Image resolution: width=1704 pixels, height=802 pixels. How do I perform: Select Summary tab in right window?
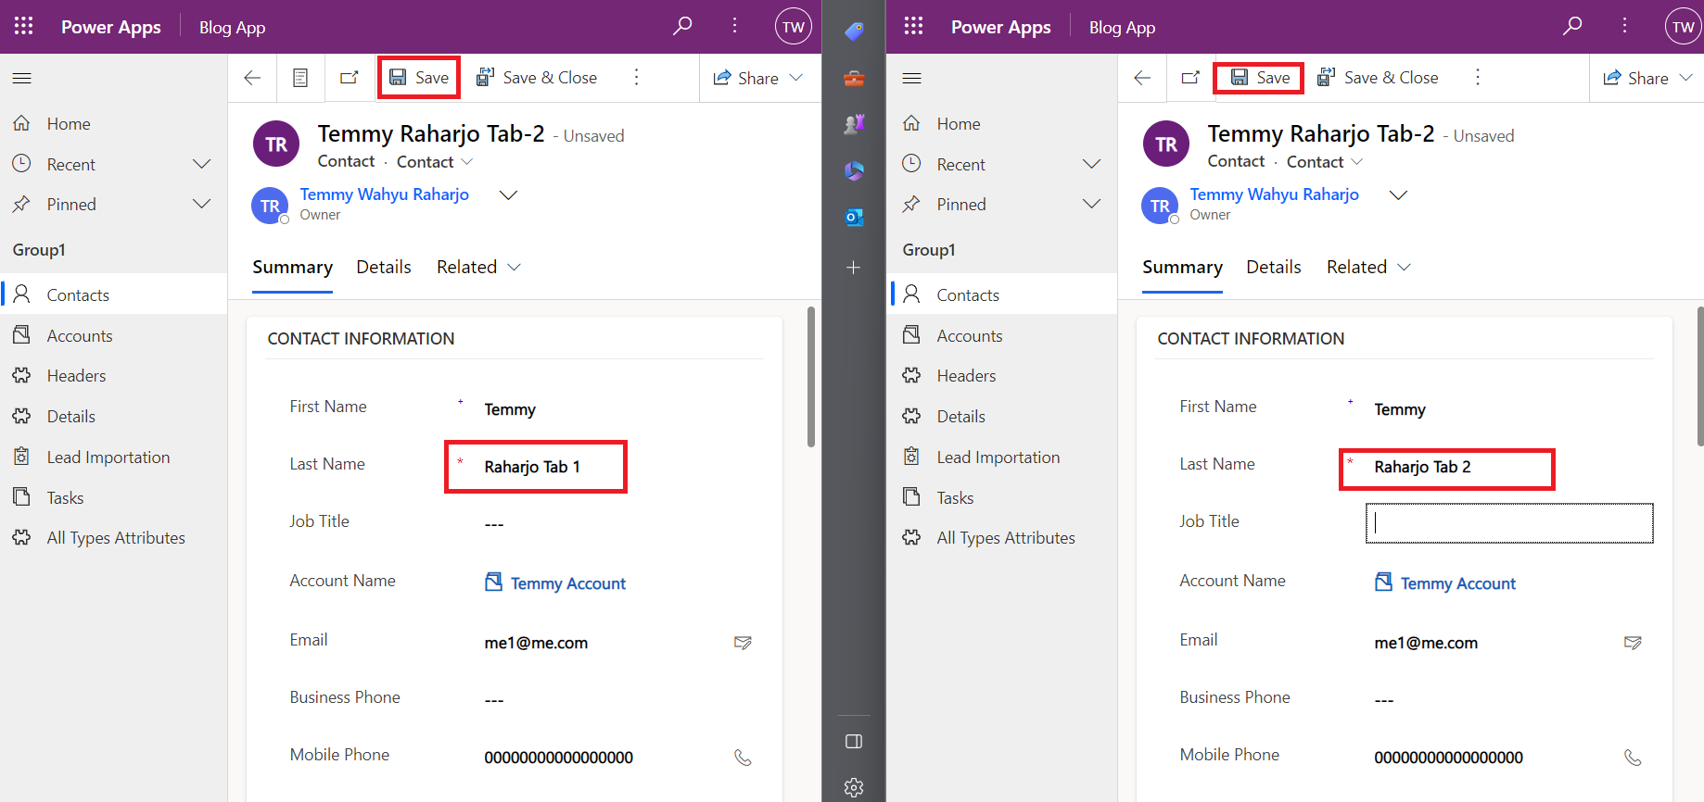(x=1182, y=267)
